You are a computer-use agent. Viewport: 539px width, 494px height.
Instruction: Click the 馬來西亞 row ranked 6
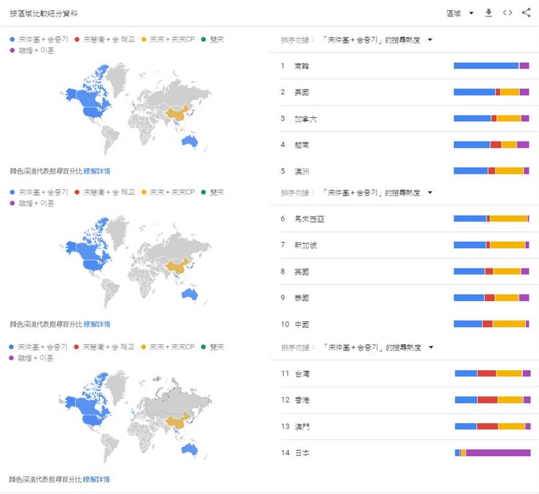(x=405, y=219)
